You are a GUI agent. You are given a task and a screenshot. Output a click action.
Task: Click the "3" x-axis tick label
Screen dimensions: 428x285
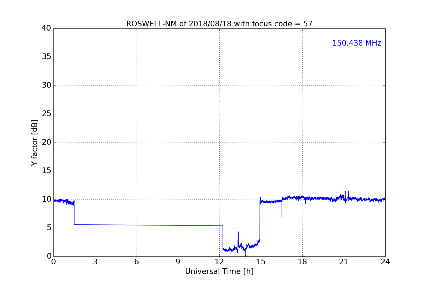point(95,262)
